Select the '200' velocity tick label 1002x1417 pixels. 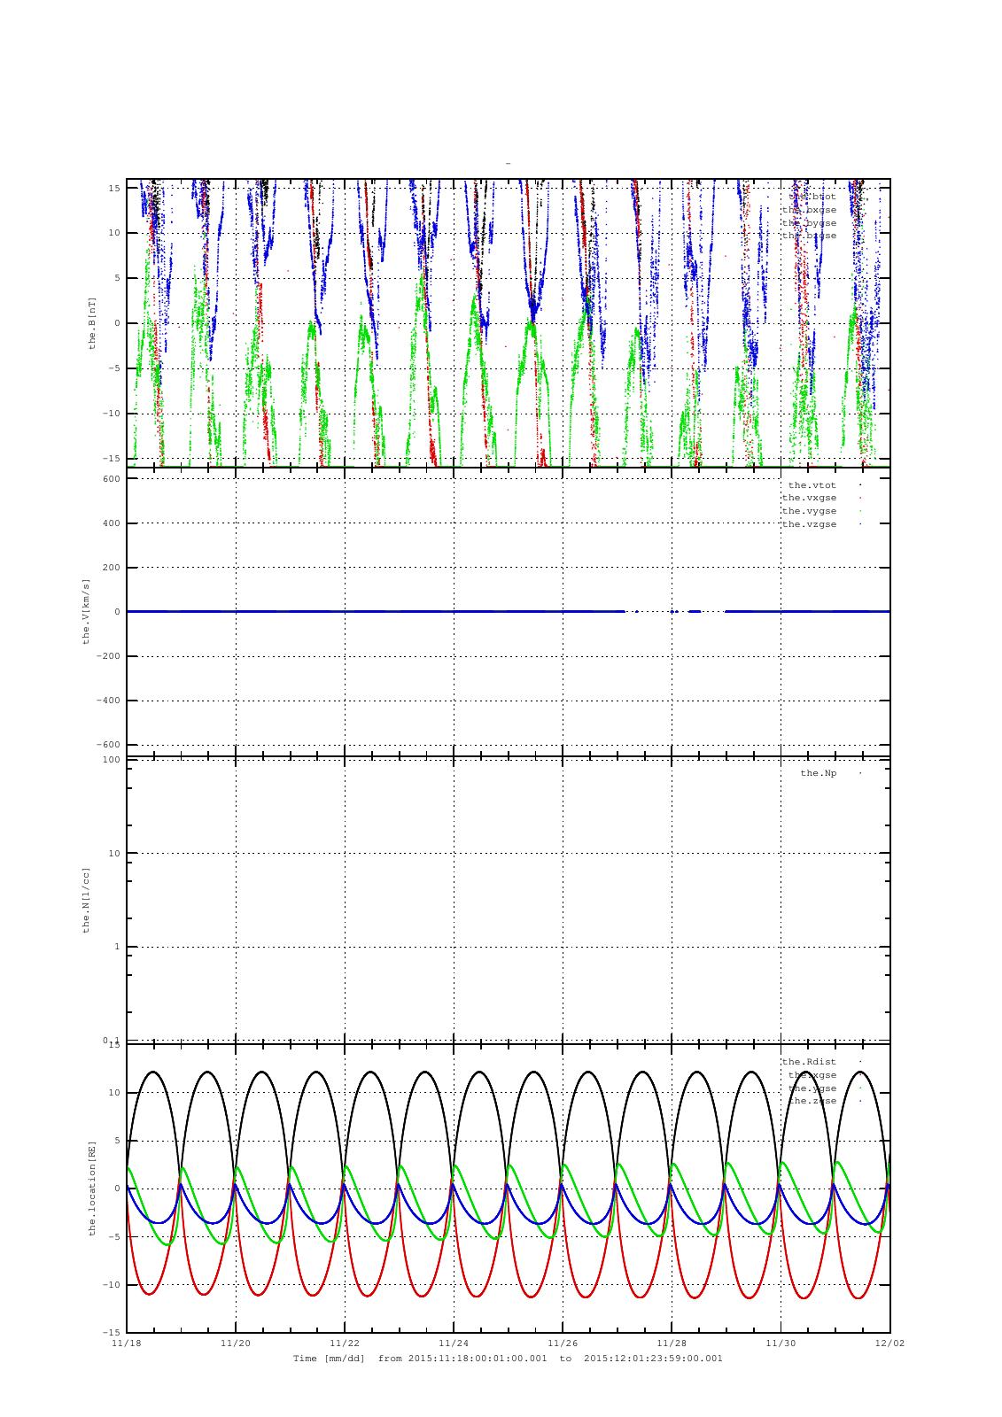click(x=111, y=568)
